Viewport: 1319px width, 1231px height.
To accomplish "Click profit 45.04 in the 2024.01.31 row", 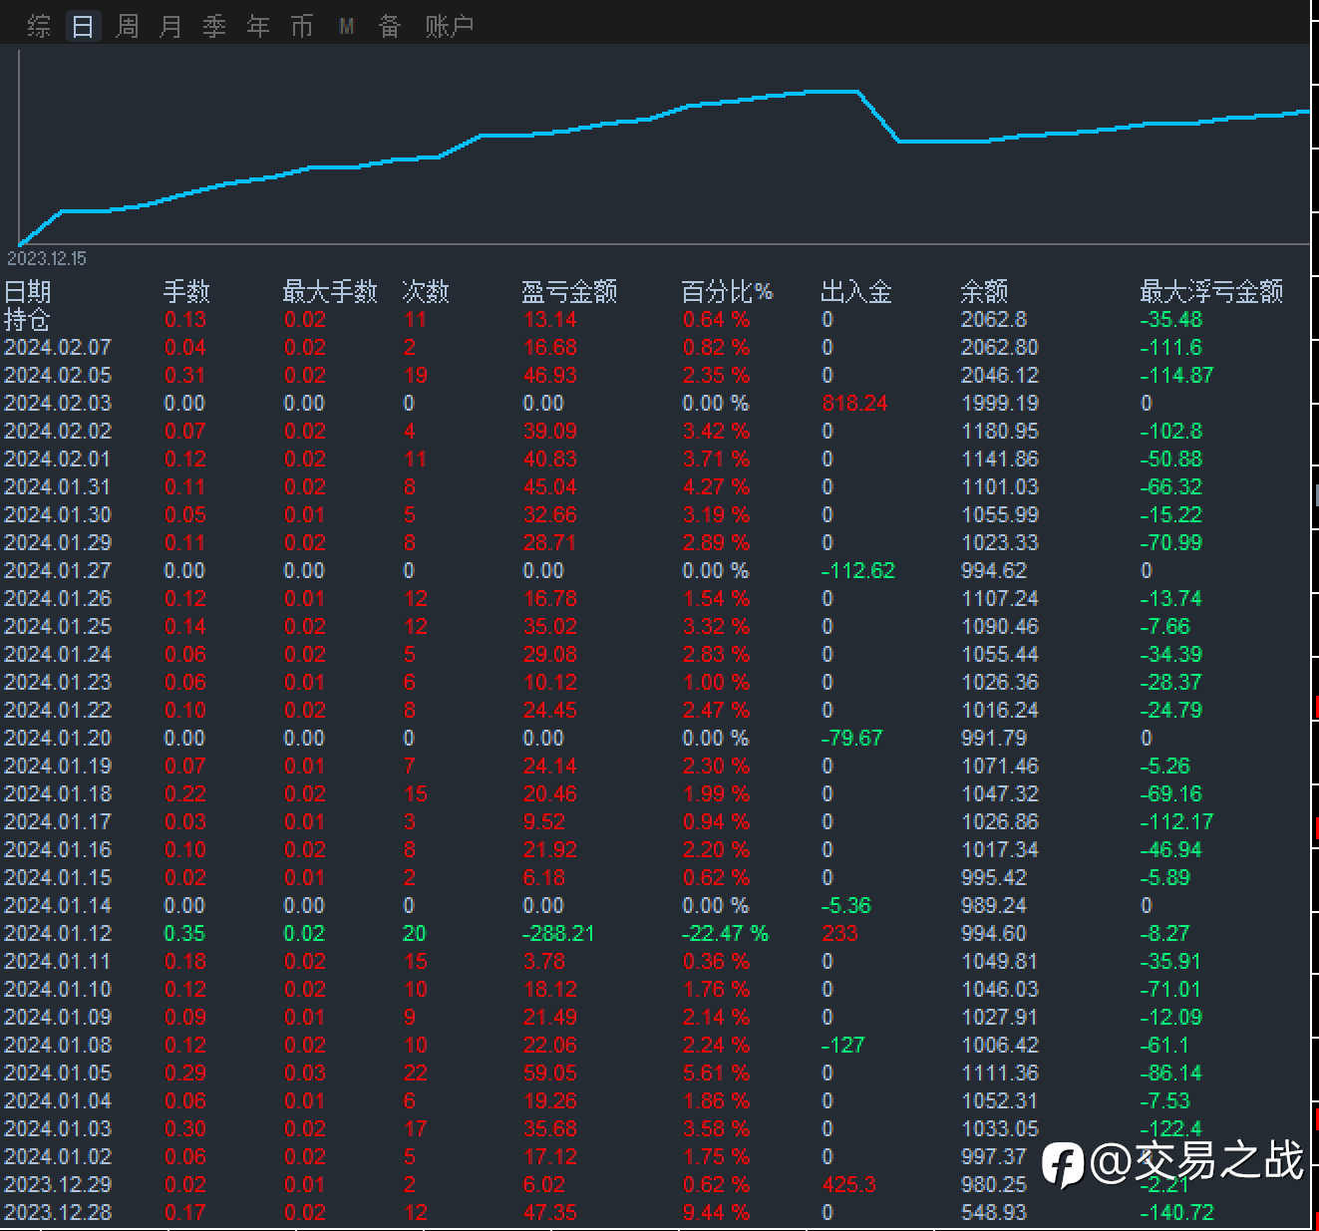I will pos(550,486).
